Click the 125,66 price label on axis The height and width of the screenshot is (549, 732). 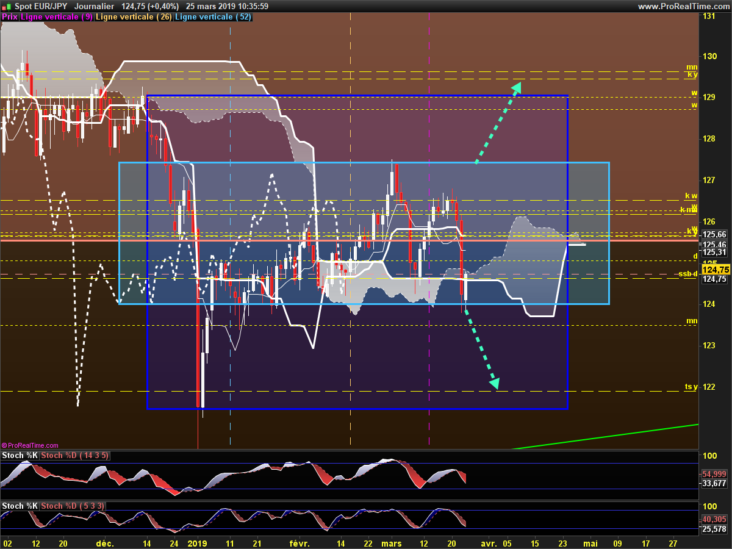714,234
